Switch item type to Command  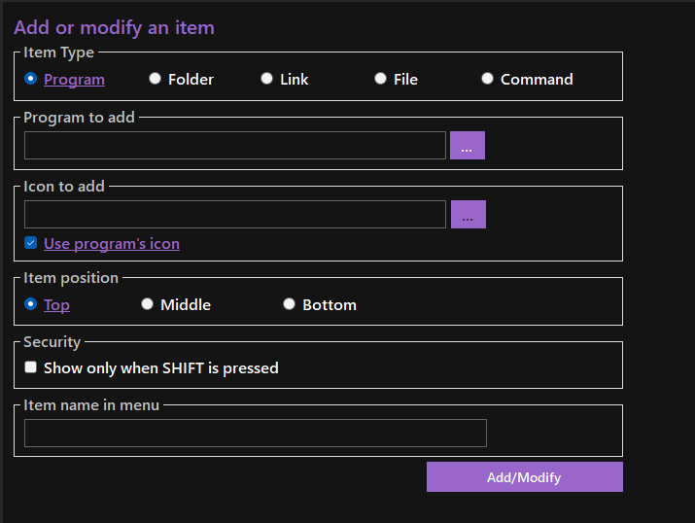click(x=487, y=79)
